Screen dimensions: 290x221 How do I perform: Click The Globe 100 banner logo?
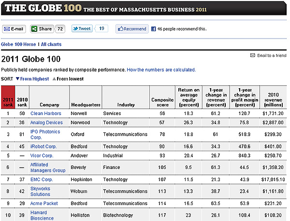41,8
